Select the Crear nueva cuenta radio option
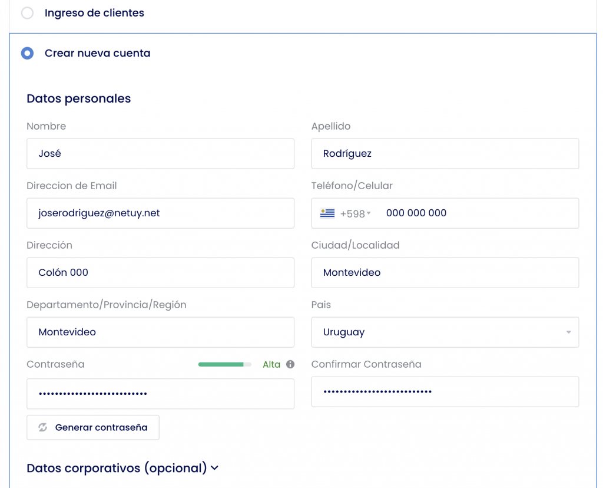 click(27, 53)
